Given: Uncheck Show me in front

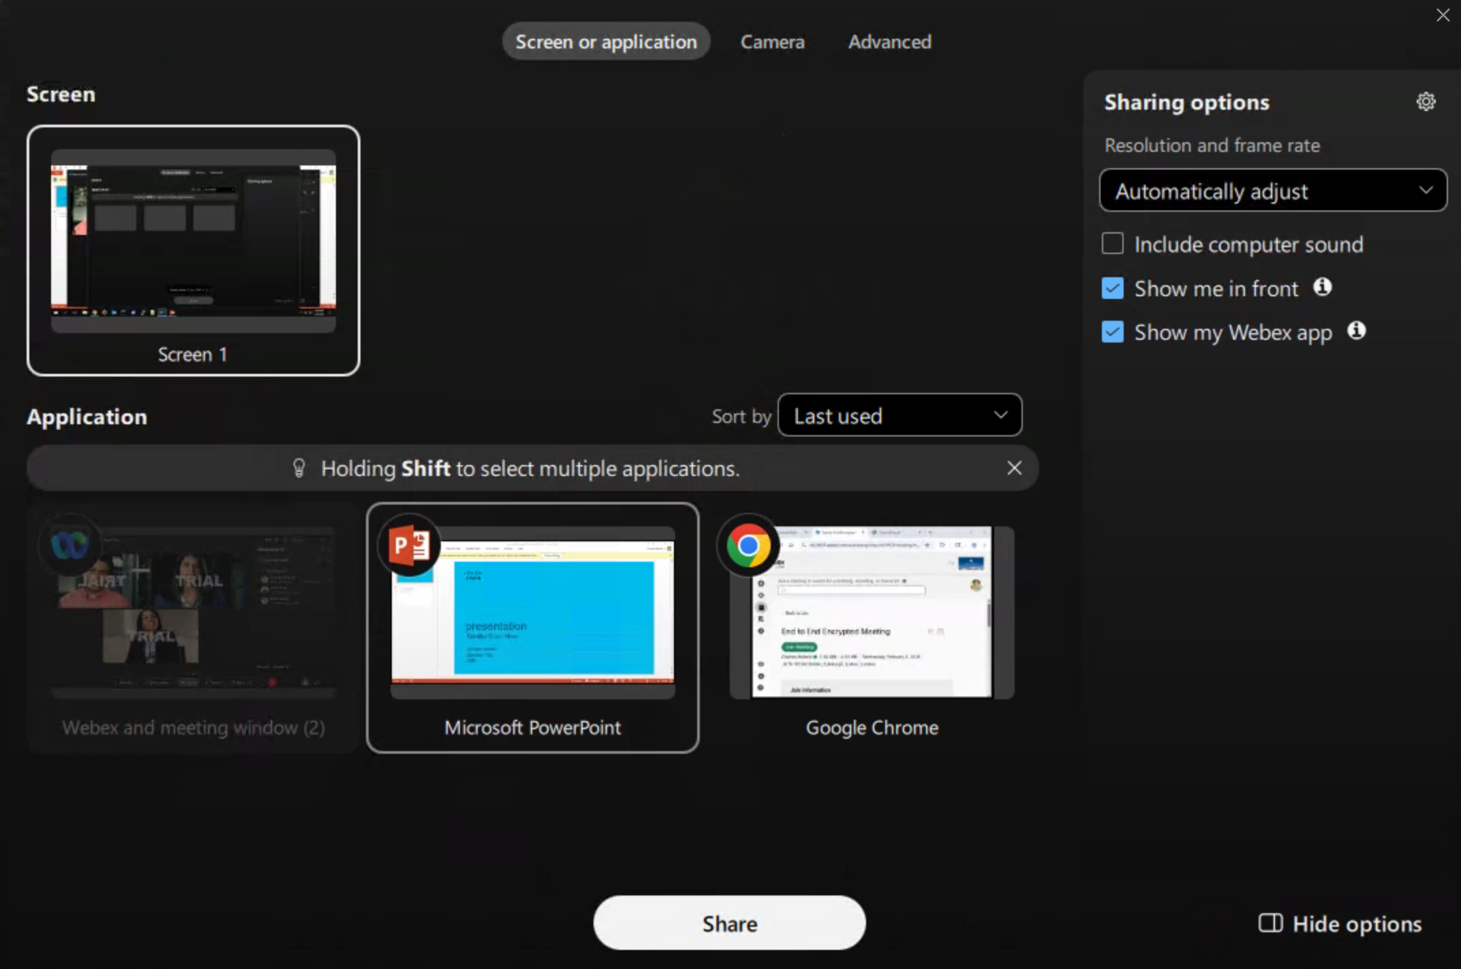Looking at the screenshot, I should pyautogui.click(x=1112, y=288).
